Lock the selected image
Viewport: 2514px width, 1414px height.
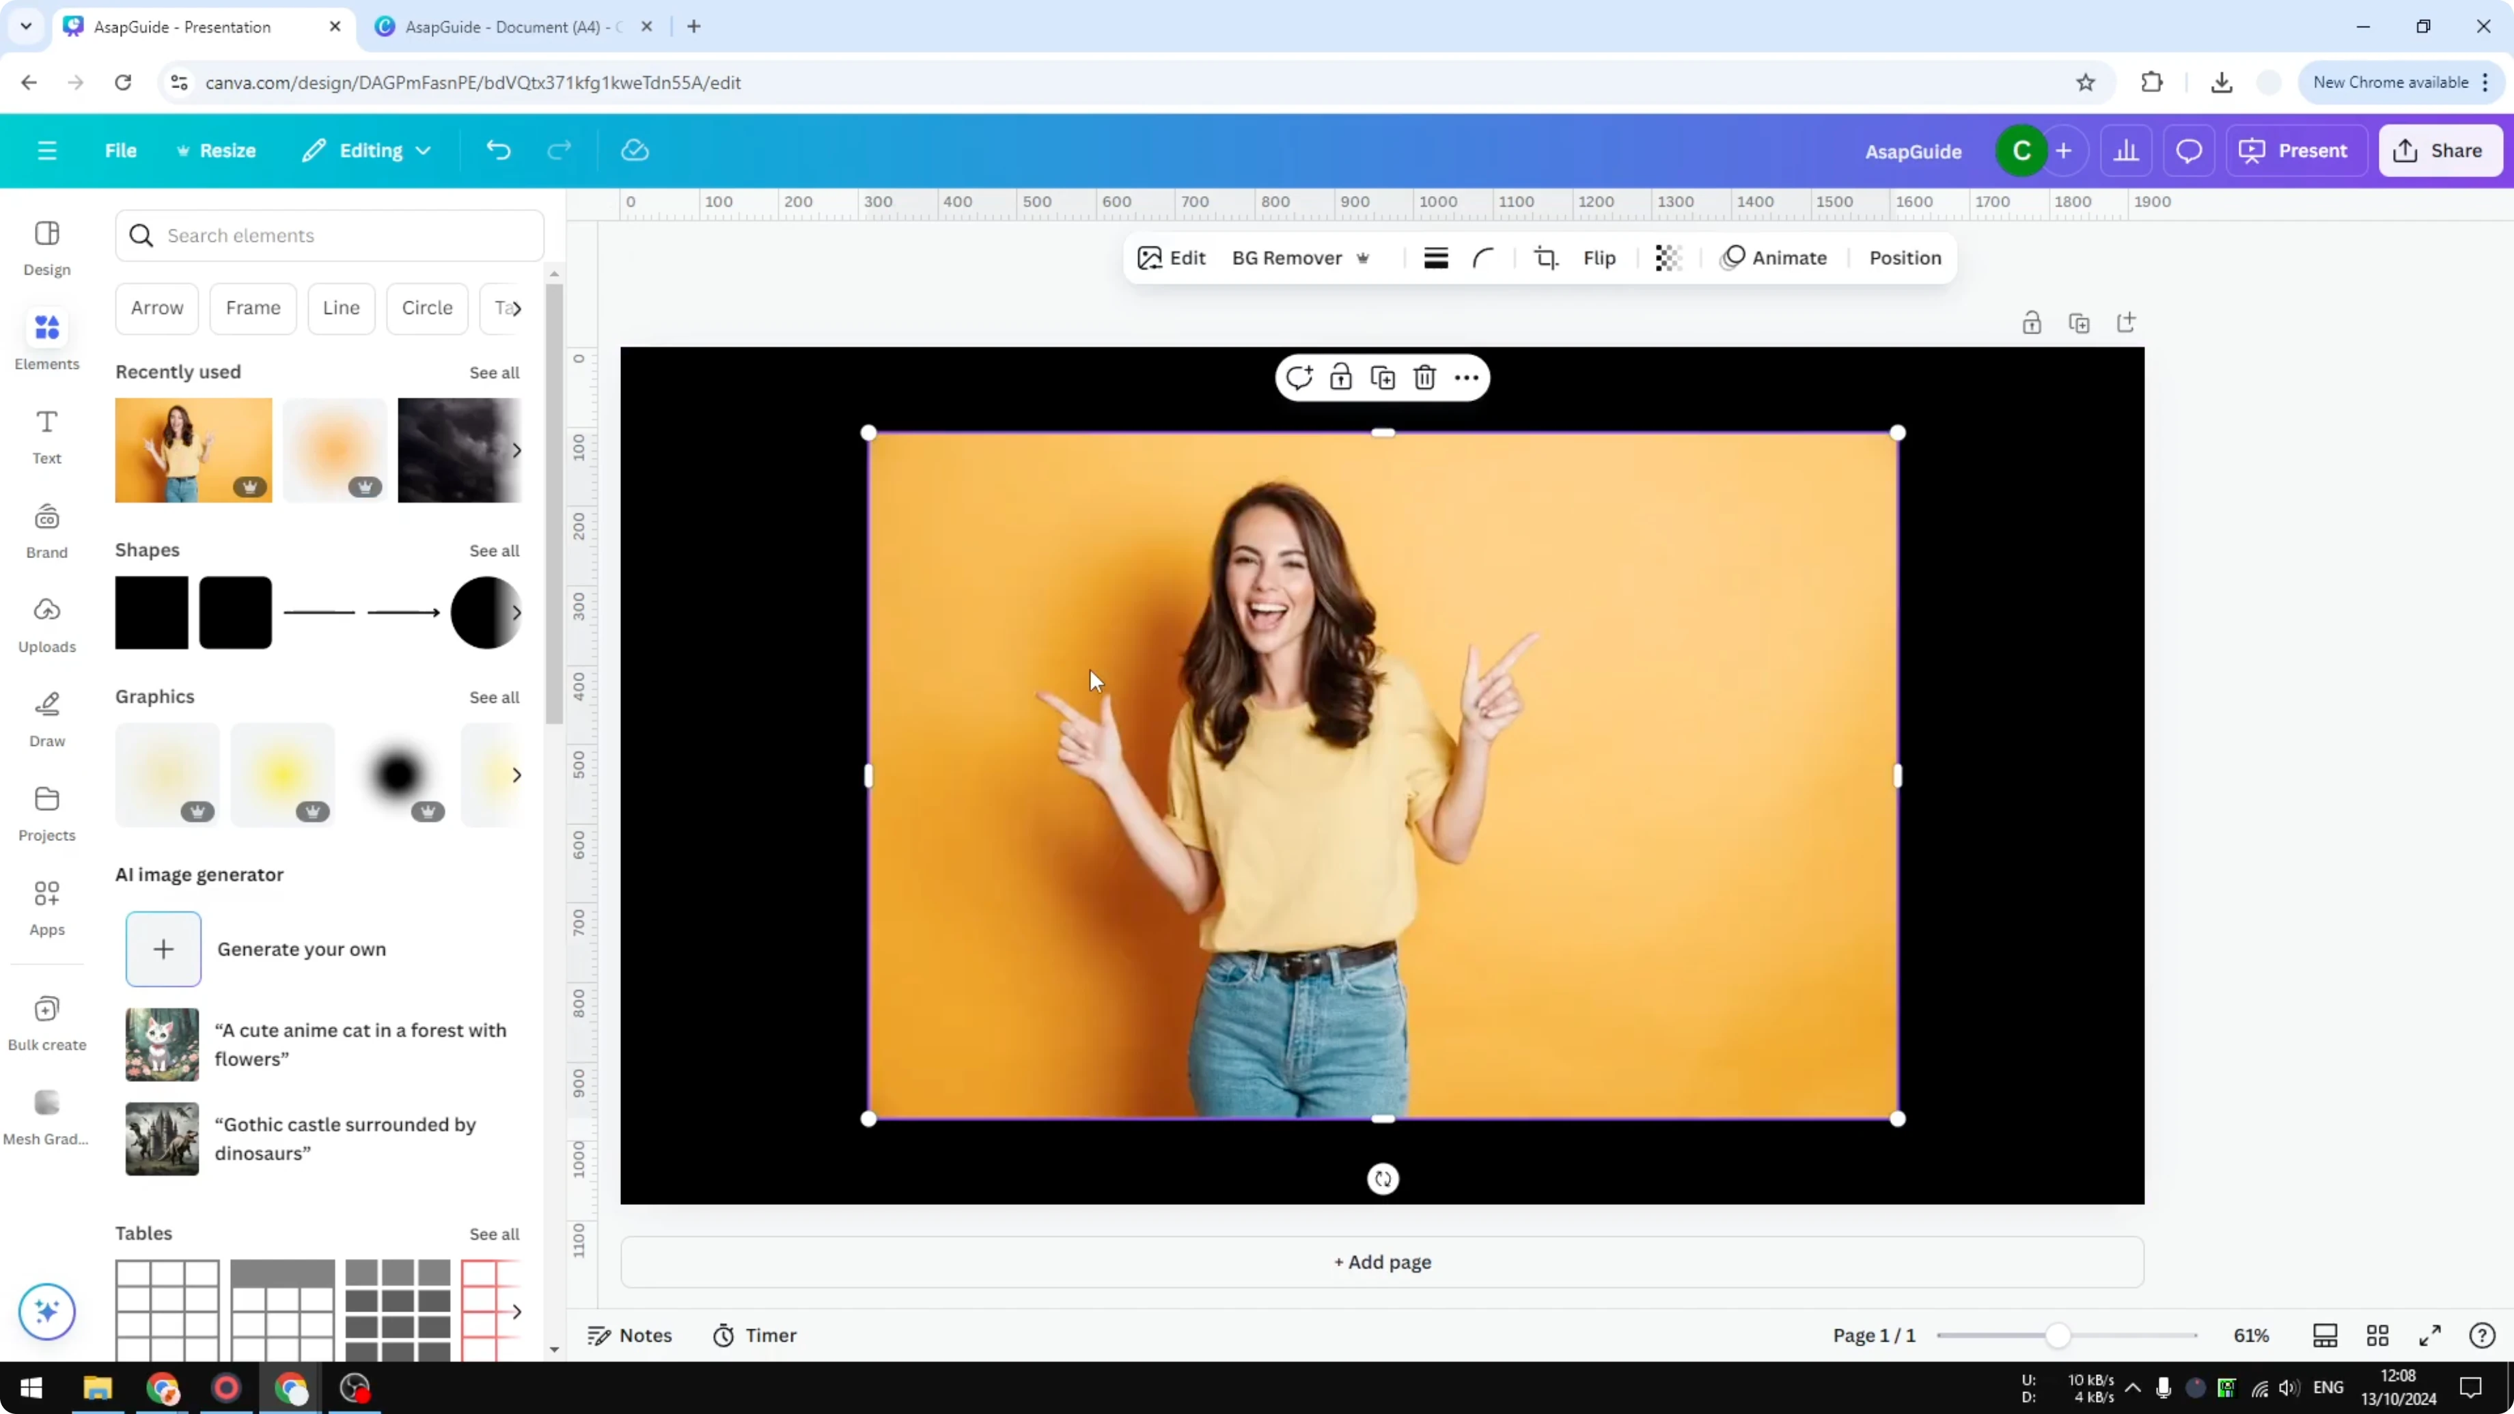pyautogui.click(x=1341, y=376)
